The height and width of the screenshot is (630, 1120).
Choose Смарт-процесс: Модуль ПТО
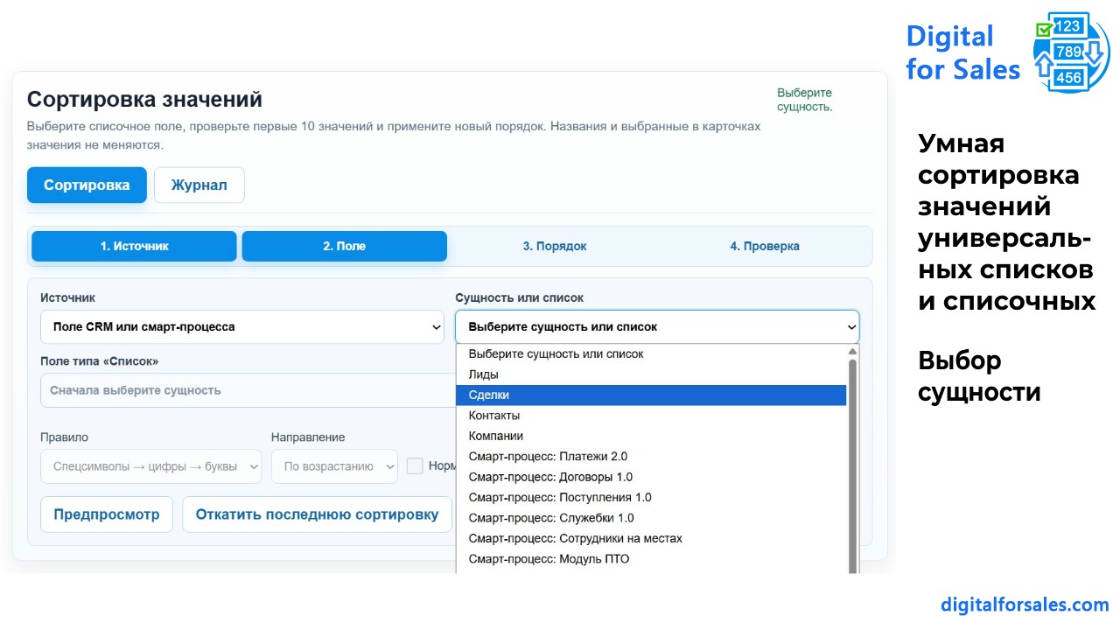click(x=651, y=559)
